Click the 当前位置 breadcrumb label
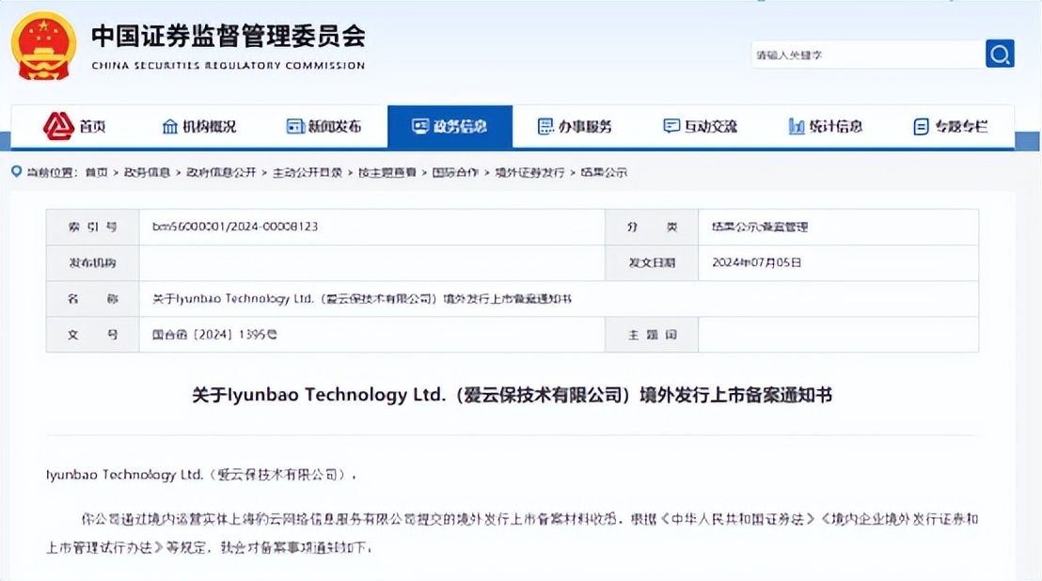This screenshot has width=1042, height=581. click(x=53, y=173)
